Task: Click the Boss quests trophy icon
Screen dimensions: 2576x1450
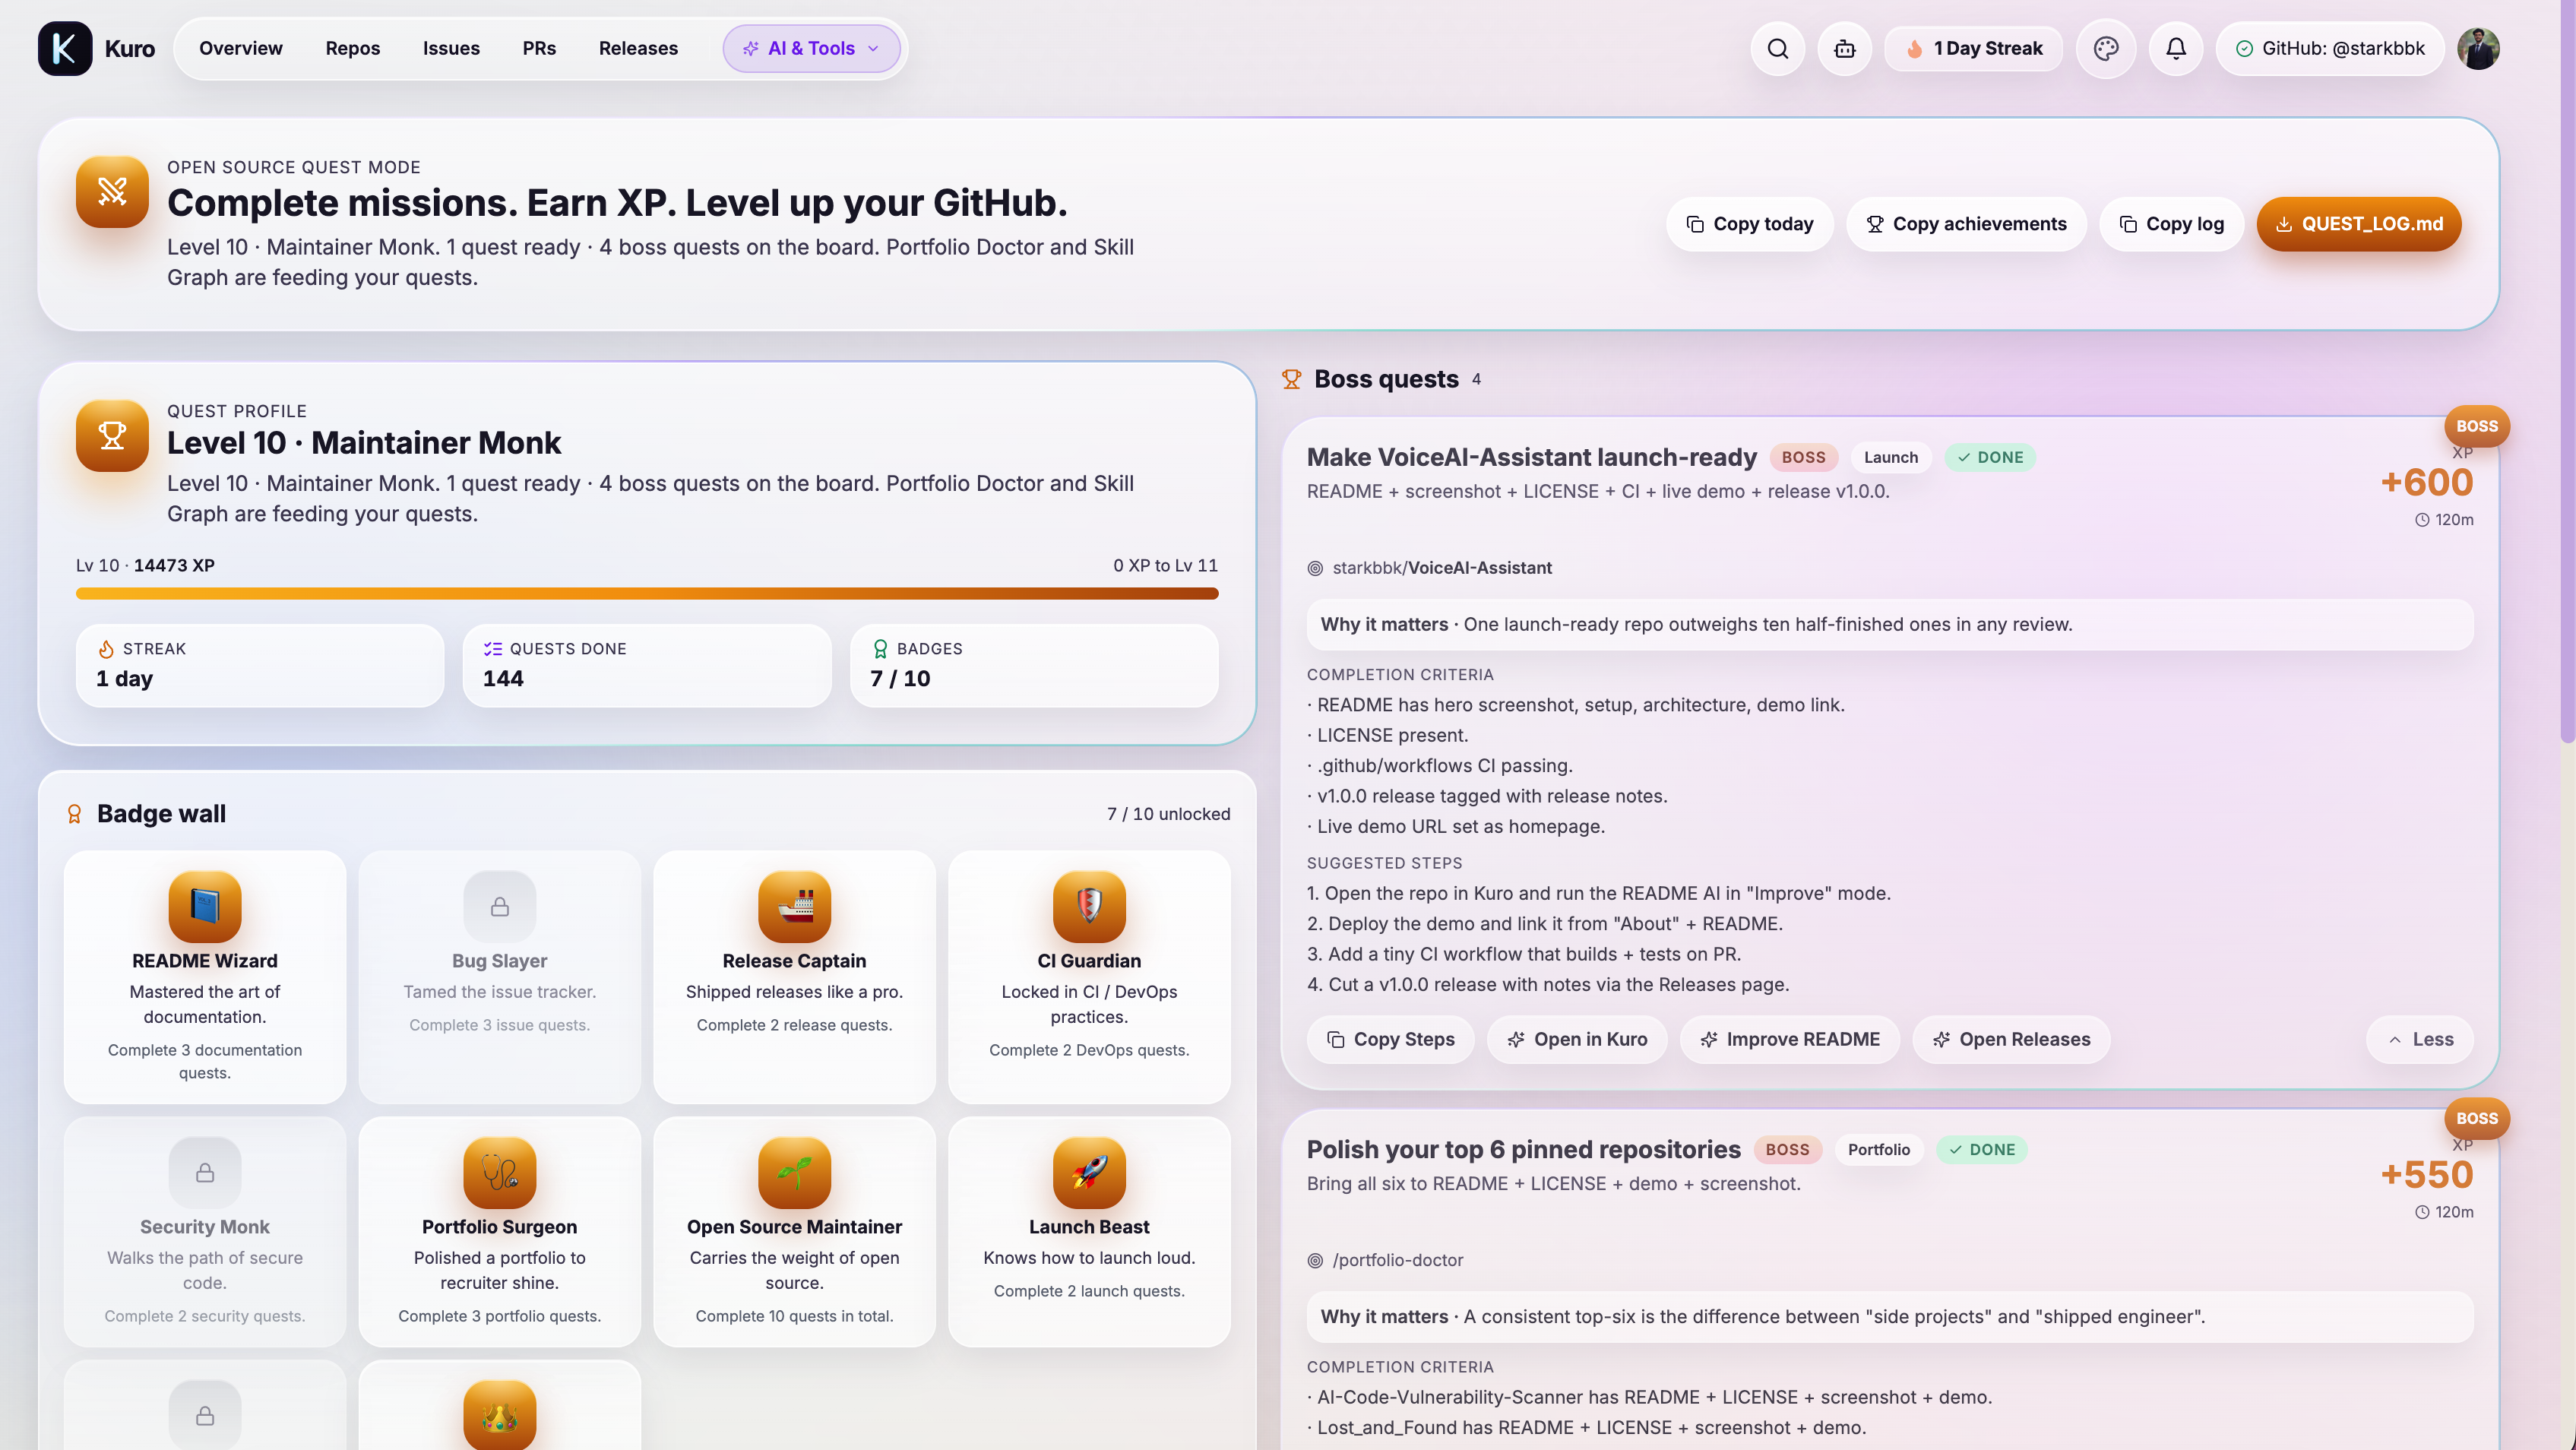Action: (x=1292, y=379)
